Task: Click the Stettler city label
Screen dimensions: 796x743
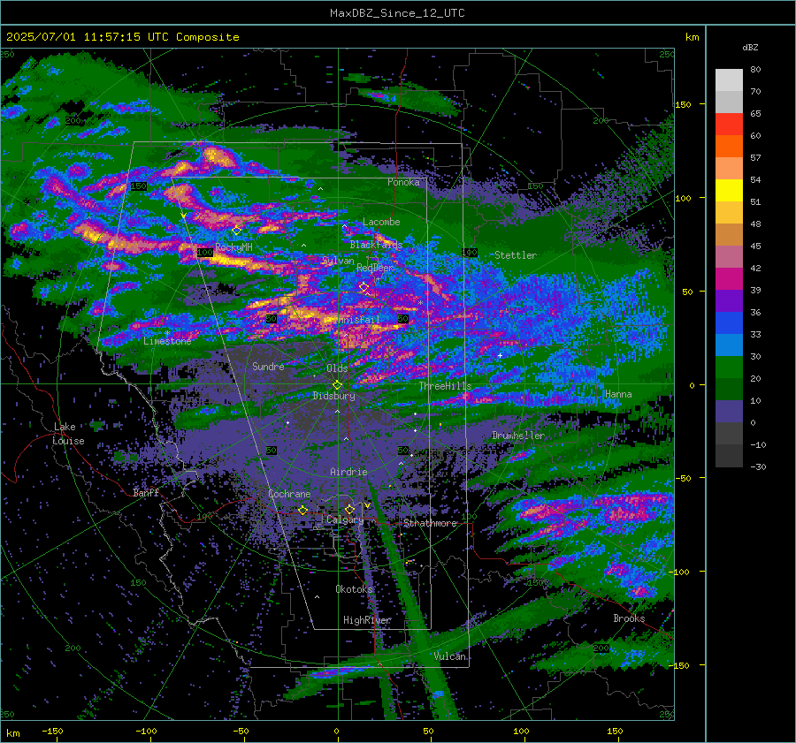Action: [516, 255]
